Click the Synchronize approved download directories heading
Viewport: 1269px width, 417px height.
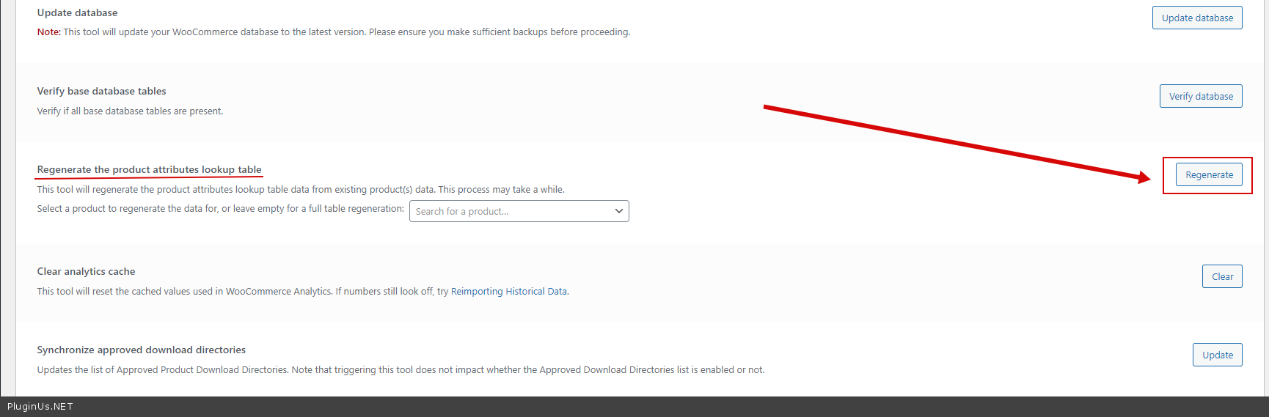click(141, 350)
